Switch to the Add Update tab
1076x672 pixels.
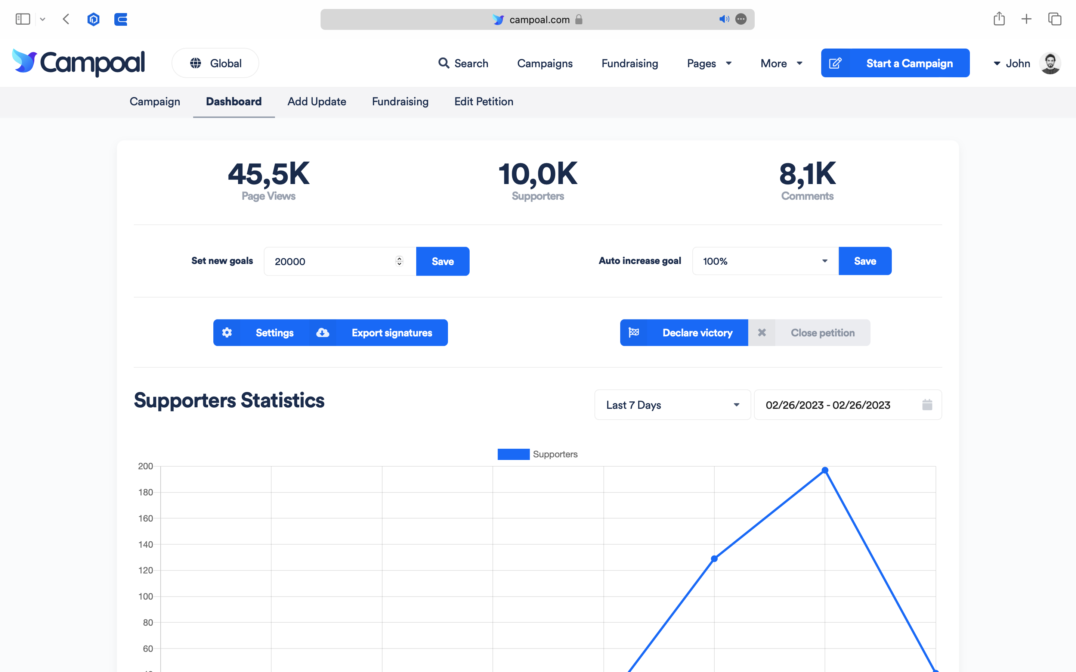(316, 101)
